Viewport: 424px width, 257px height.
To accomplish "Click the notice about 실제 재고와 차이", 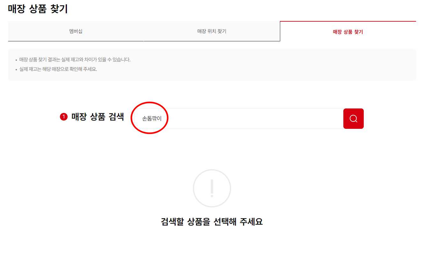I will point(75,59).
